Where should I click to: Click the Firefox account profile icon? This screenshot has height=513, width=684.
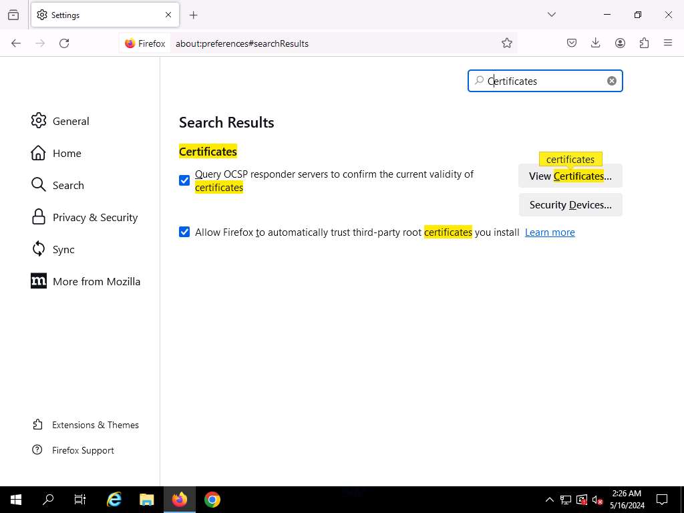tap(620, 43)
